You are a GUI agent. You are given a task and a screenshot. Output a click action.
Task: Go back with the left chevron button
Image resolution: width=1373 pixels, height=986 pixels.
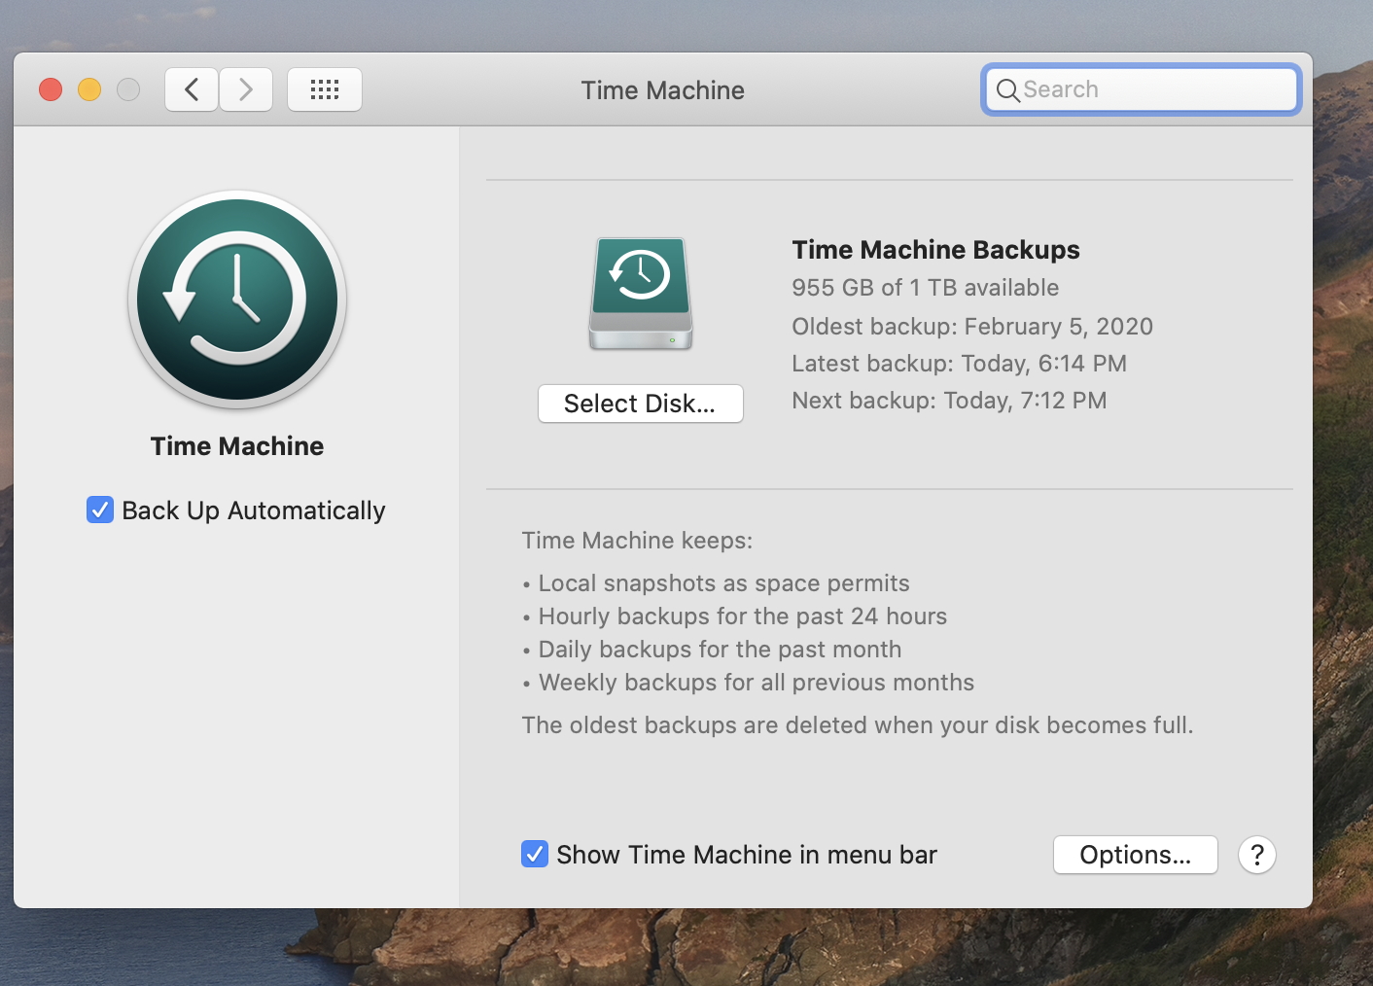(192, 89)
